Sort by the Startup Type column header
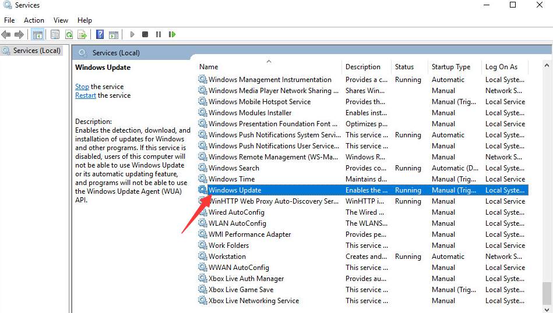 pyautogui.click(x=455, y=67)
